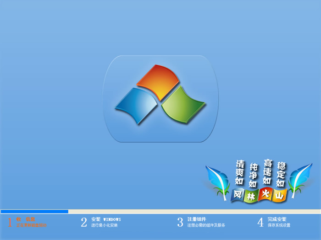Select step 3 '注册组件'

(x=197, y=219)
